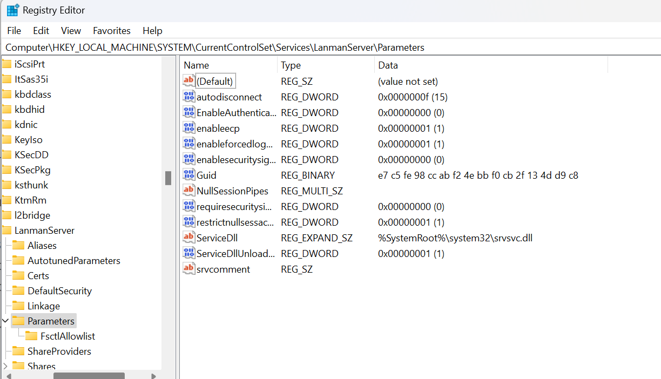The height and width of the screenshot is (379, 661).
Task: Click the string icon of the (Default) value
Action: (x=188, y=81)
